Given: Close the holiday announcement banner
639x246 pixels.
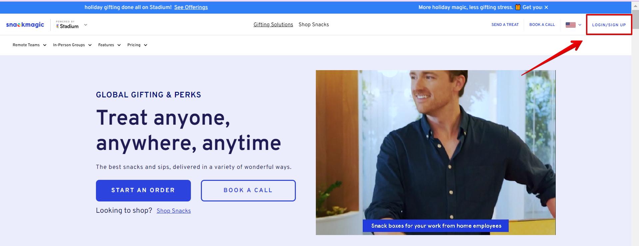Looking at the screenshot, I should tap(546, 7).
